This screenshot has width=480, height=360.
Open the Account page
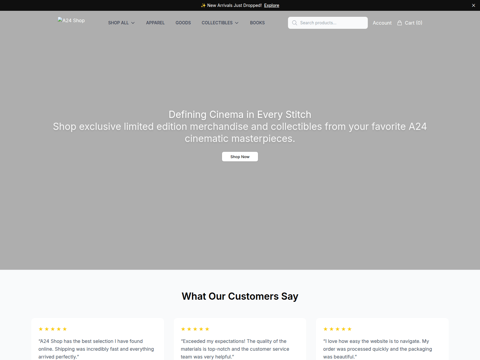coord(382,23)
